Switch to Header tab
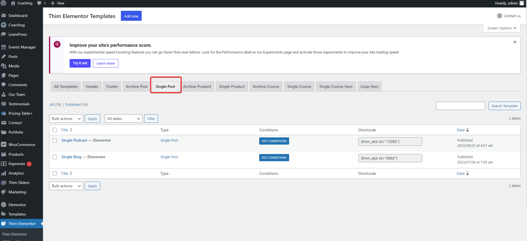The width and height of the screenshot is (527, 241). tap(92, 86)
